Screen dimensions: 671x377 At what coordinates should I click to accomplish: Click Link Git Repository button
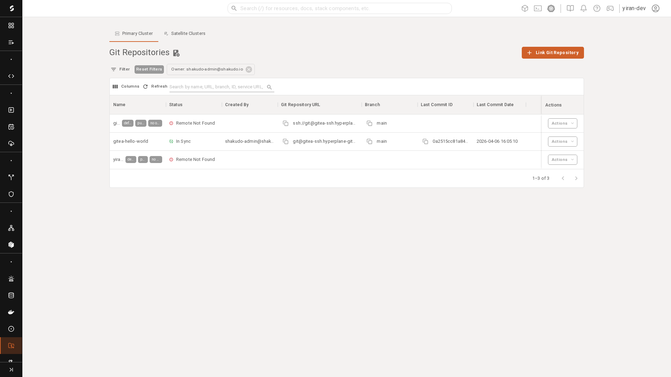(553, 53)
